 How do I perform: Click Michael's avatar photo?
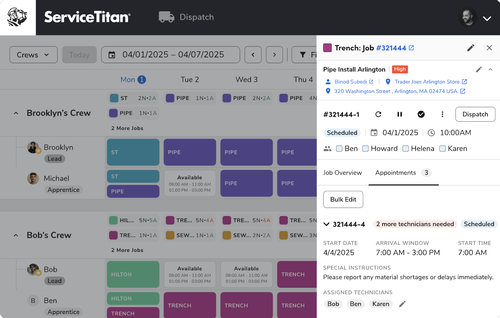tap(33, 179)
